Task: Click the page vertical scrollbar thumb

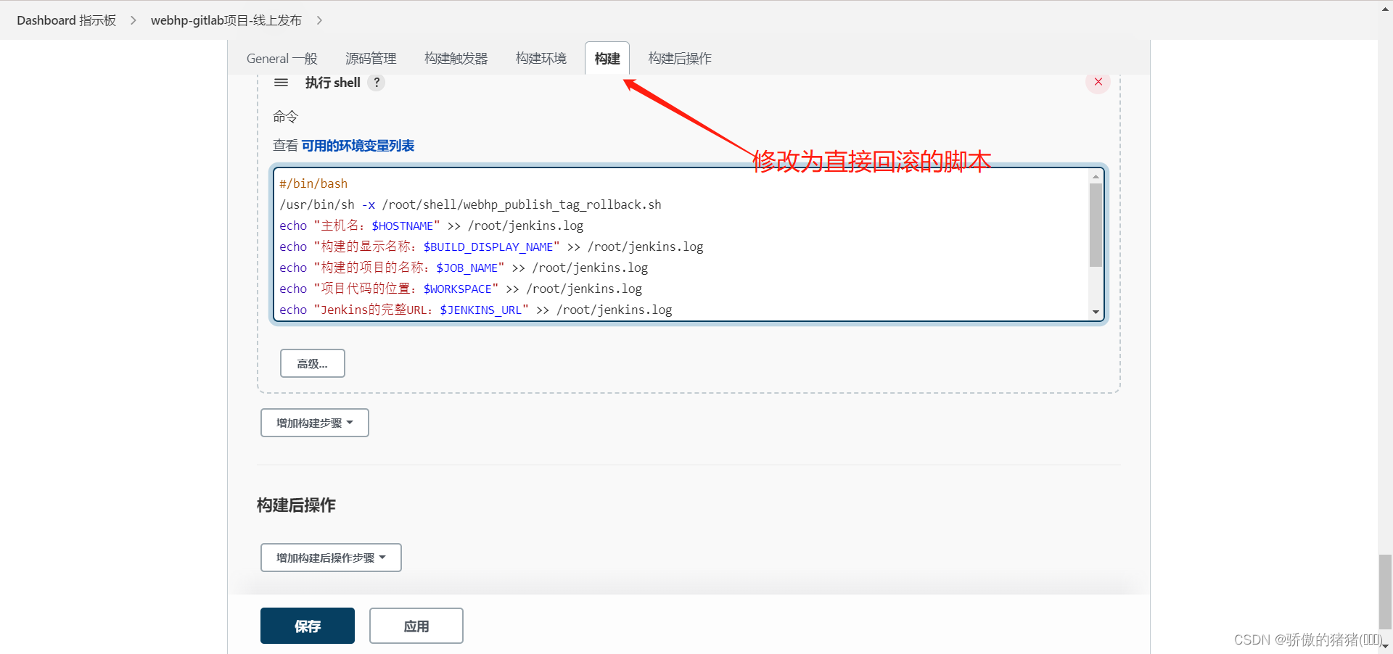Action: tap(1385, 591)
